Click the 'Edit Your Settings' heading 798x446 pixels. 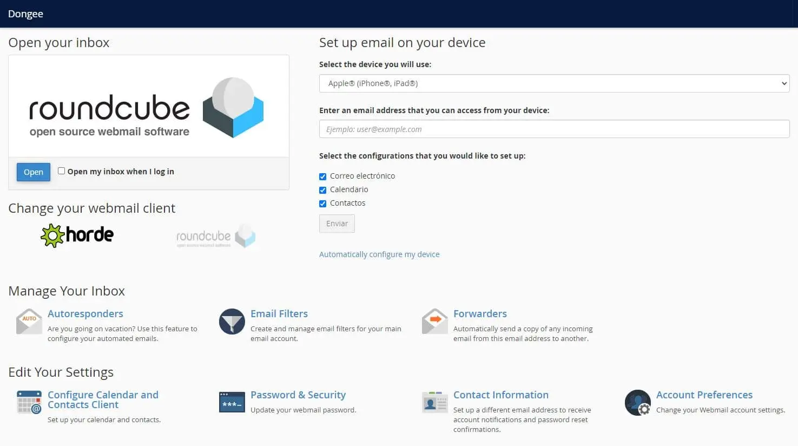(x=61, y=372)
